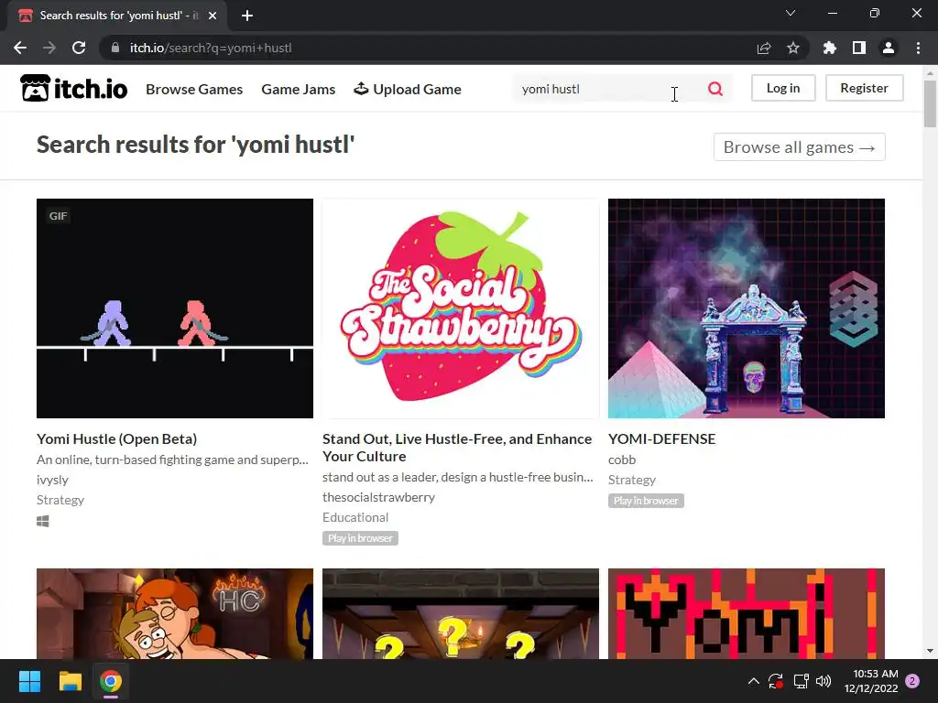
Task: Open the tab search chevron
Action: pos(791,13)
